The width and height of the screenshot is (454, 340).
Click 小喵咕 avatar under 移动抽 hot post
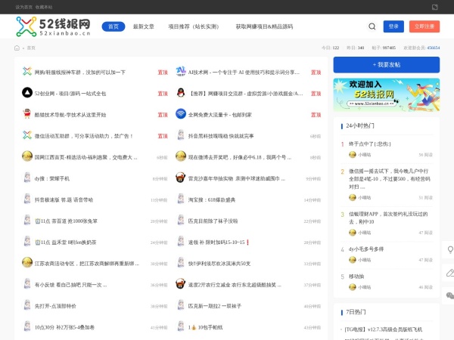coord(353,287)
